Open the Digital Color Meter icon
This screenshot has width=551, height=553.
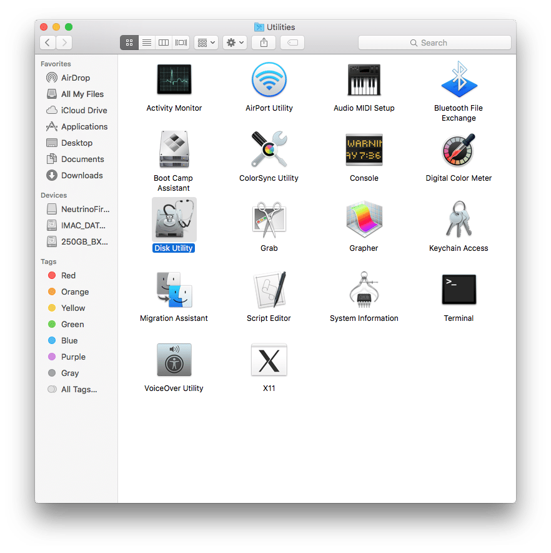pyautogui.click(x=459, y=150)
